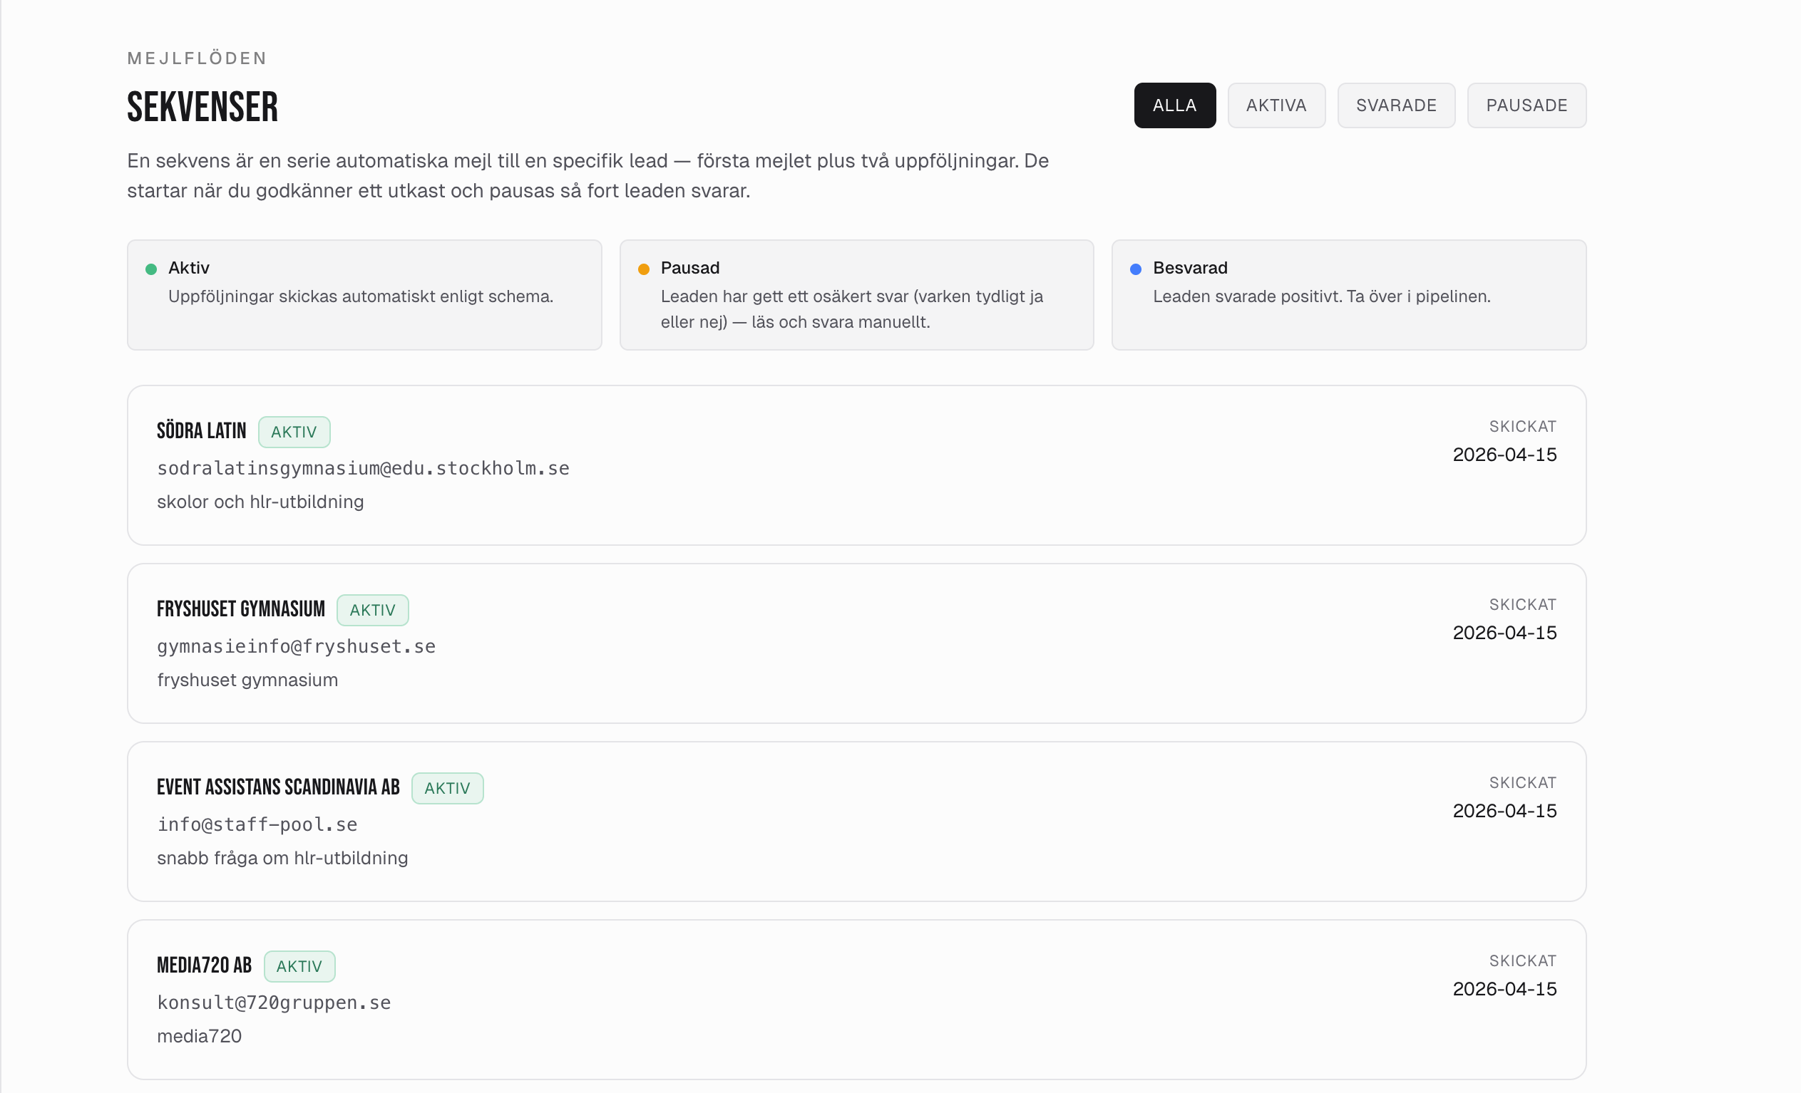Show the SVARADE sequences filter
Viewport: 1801px width, 1093px height.
pos(1395,105)
